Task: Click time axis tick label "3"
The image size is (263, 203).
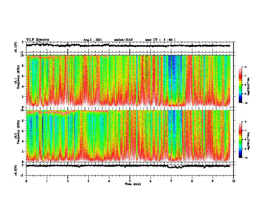Action: tap(88, 181)
